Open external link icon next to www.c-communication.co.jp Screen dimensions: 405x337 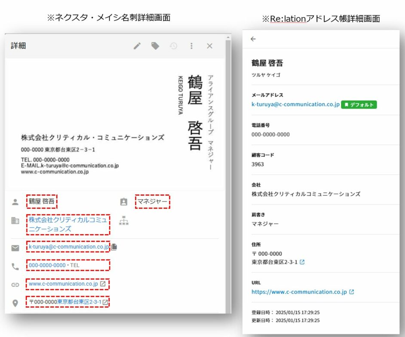[x=103, y=284]
